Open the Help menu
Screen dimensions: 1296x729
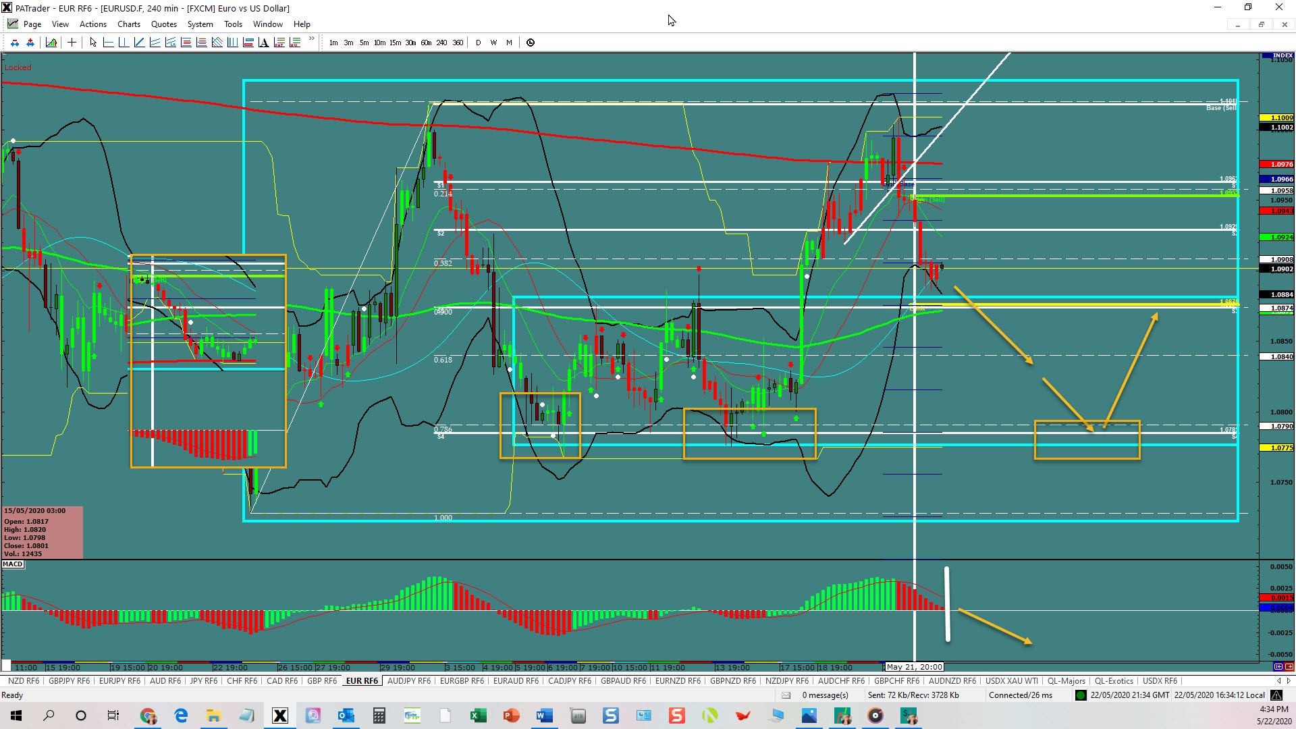pyautogui.click(x=302, y=24)
